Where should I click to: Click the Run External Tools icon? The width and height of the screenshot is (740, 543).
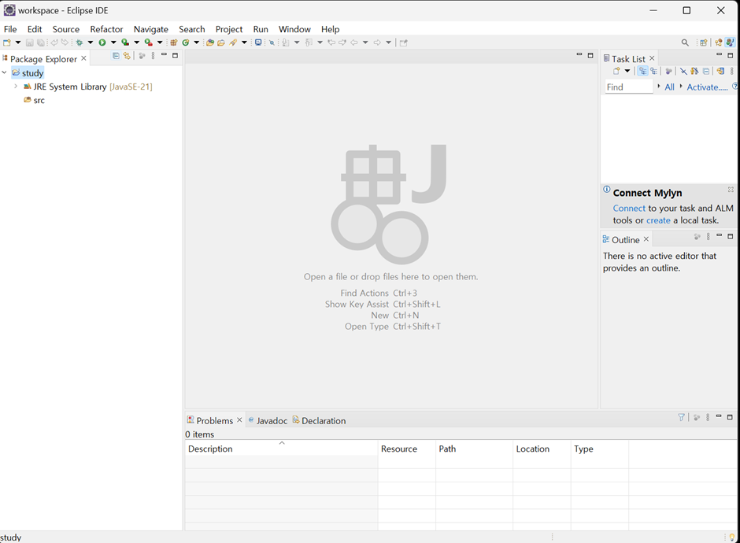[x=149, y=42]
